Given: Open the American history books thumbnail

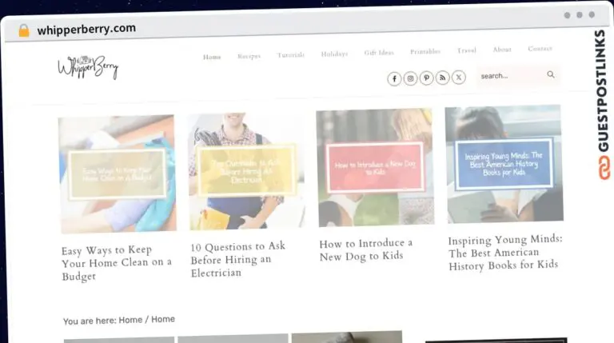Looking at the screenshot, I should [504, 164].
